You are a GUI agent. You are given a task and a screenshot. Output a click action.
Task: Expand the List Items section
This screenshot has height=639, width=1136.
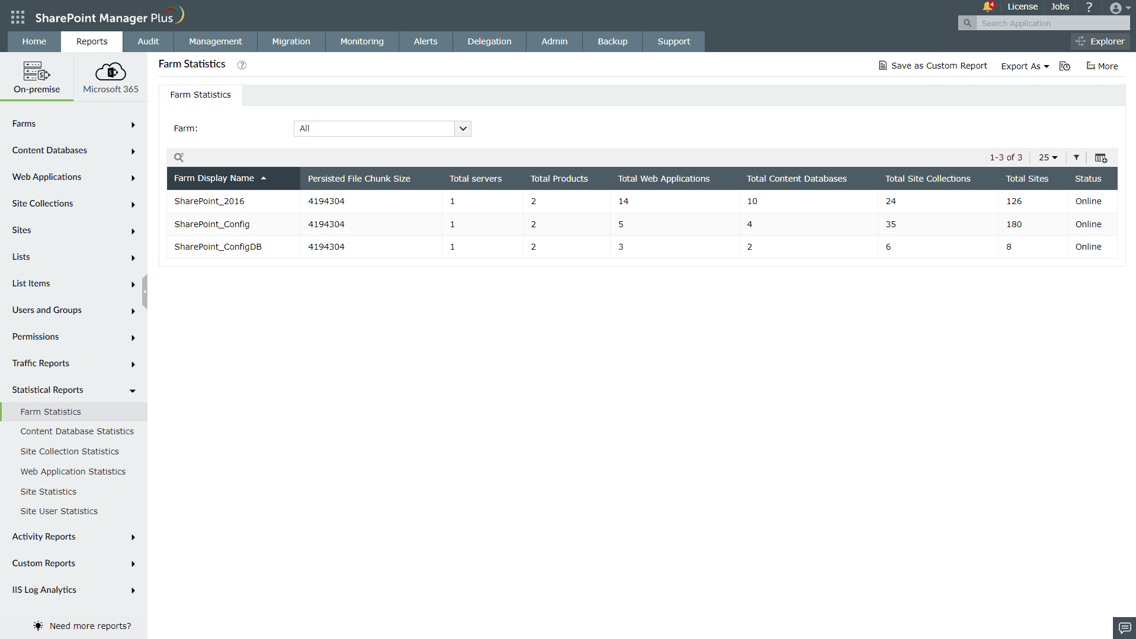click(x=73, y=283)
